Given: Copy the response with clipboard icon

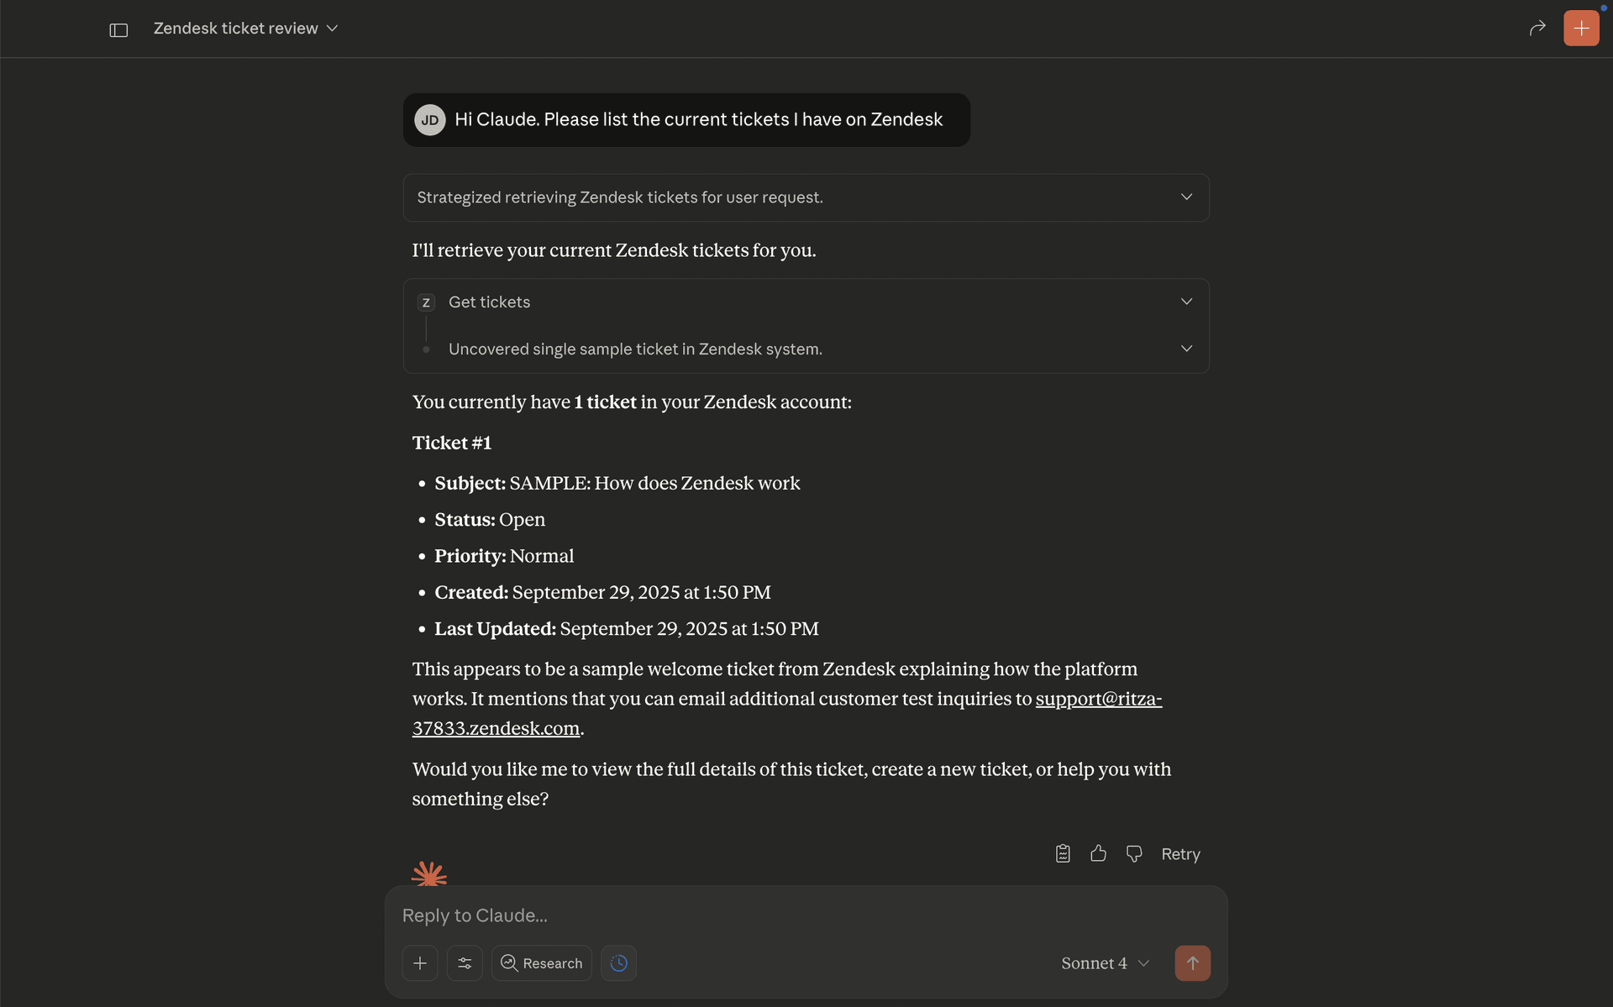Looking at the screenshot, I should tap(1063, 853).
